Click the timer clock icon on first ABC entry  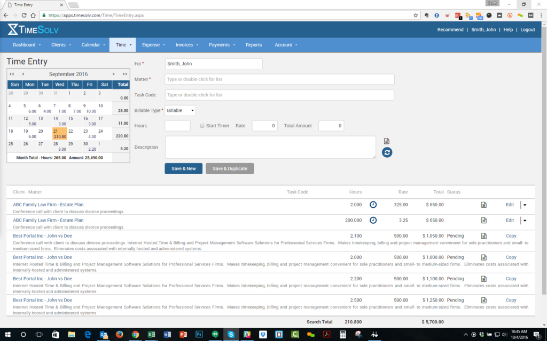coord(373,205)
